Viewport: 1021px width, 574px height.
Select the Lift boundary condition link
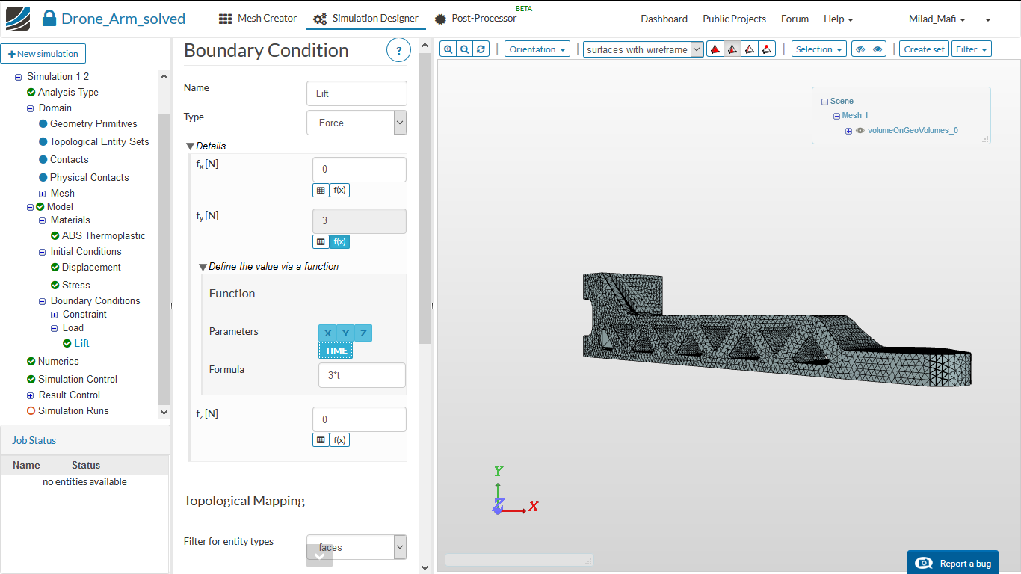(x=81, y=344)
